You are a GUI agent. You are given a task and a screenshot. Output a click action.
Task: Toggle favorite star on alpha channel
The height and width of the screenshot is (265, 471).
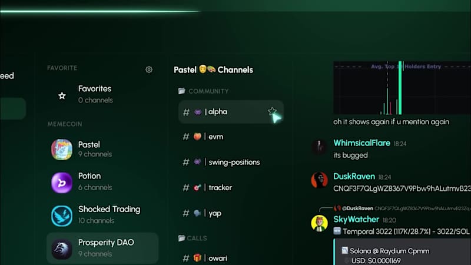click(272, 111)
